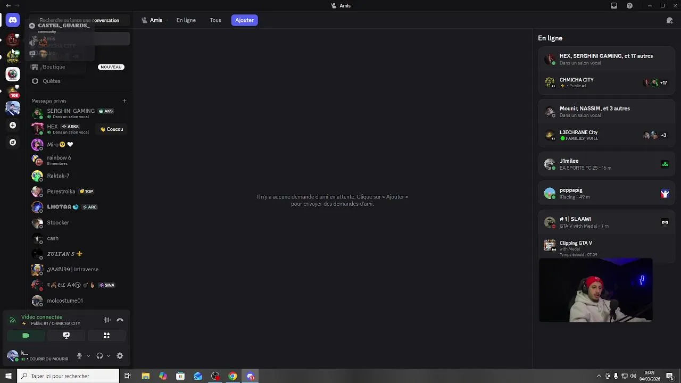
Task: Click Windows taskbar search box
Action: (x=68, y=376)
